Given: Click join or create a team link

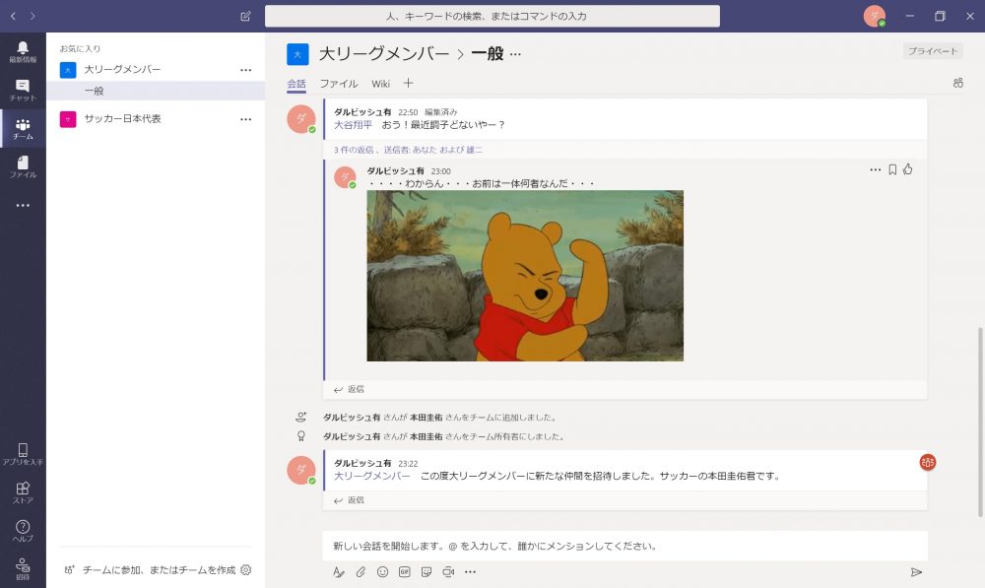Looking at the screenshot, I should [x=158, y=569].
